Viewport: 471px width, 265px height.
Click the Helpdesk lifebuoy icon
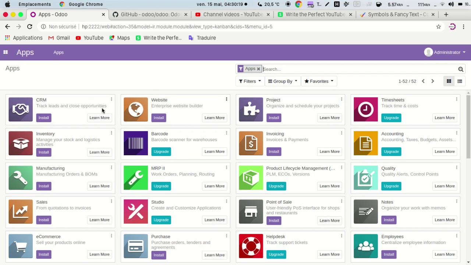coord(251,246)
